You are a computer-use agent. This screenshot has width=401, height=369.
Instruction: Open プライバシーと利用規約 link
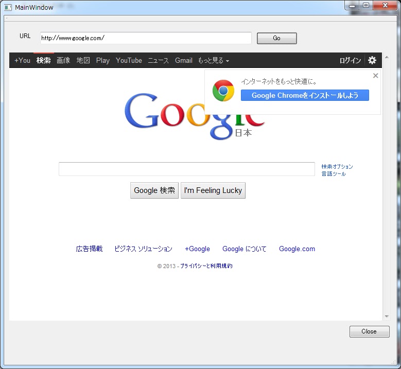point(206,266)
